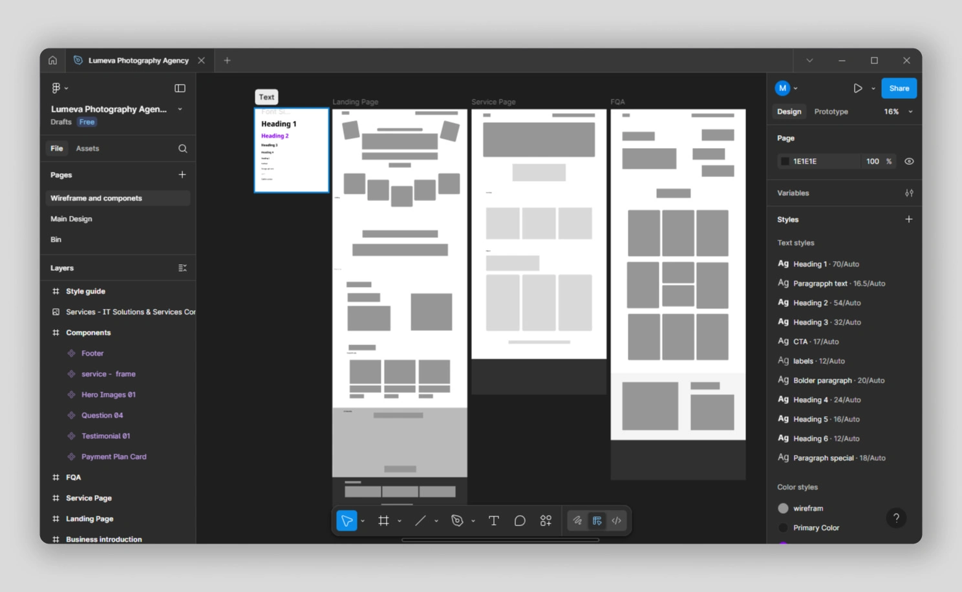Select the Footer component layer

(x=92, y=353)
